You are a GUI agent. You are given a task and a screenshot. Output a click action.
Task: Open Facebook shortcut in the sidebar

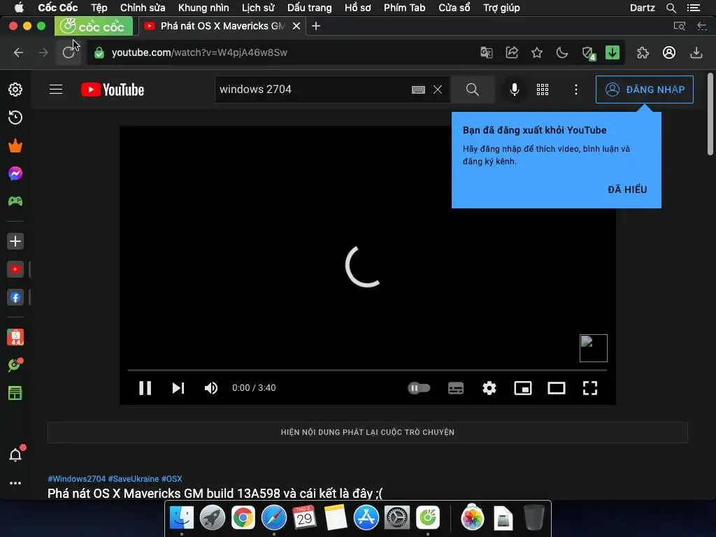click(x=15, y=298)
